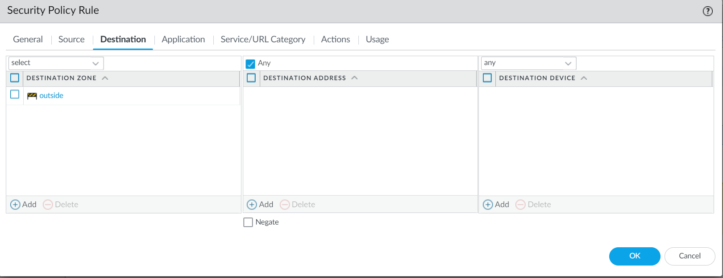This screenshot has height=278, width=723.
Task: Click the Delete minus icon under Destination Device
Action: pyautogui.click(x=520, y=204)
